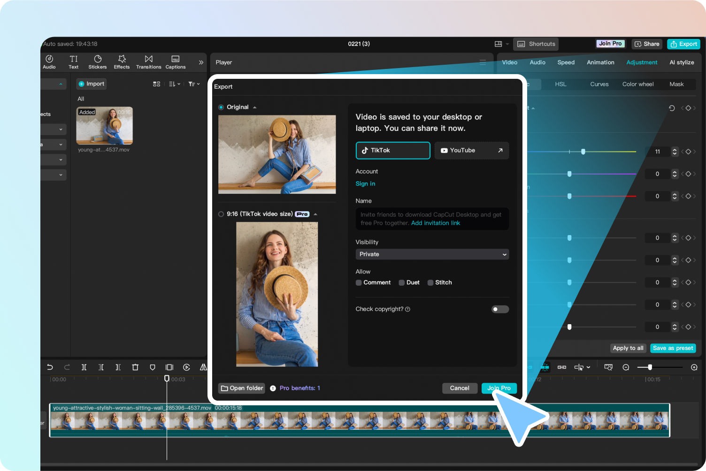Click the undo icon above the timeline
Screen dimensions: 706x471
click(50, 367)
